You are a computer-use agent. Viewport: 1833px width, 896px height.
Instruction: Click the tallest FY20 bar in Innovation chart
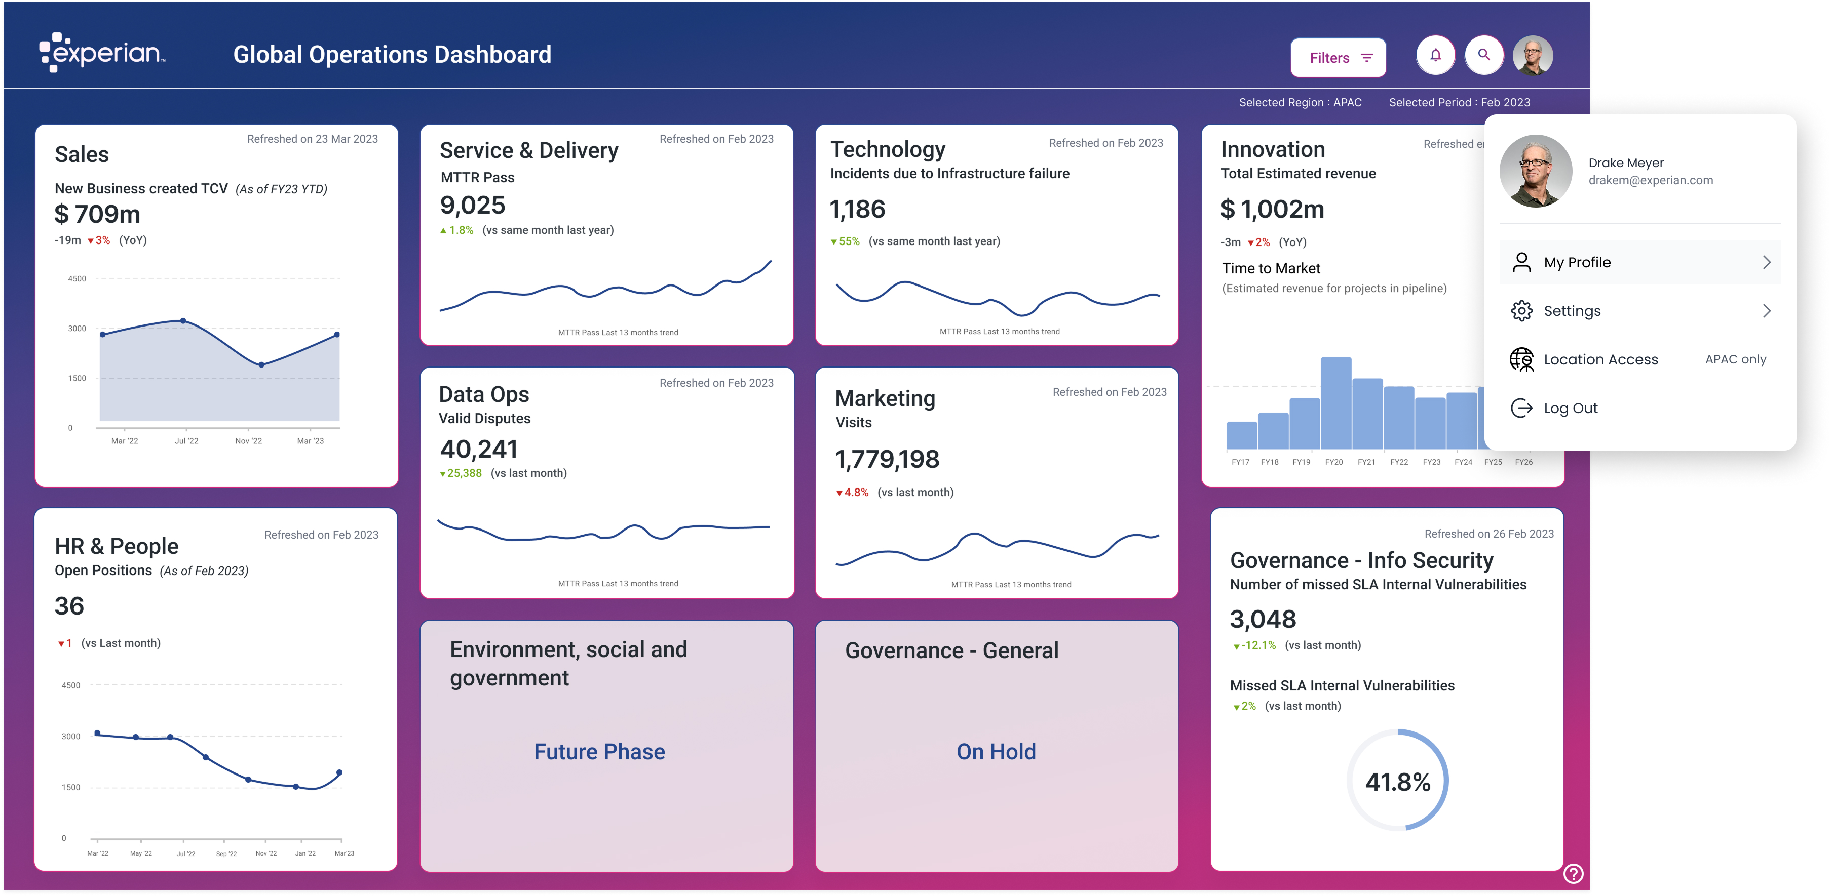[1335, 402]
